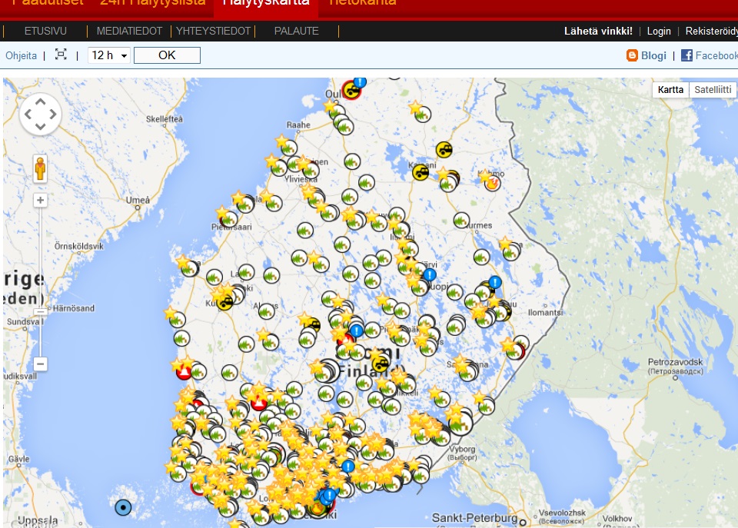Click the zoom out minus button

coord(41,364)
